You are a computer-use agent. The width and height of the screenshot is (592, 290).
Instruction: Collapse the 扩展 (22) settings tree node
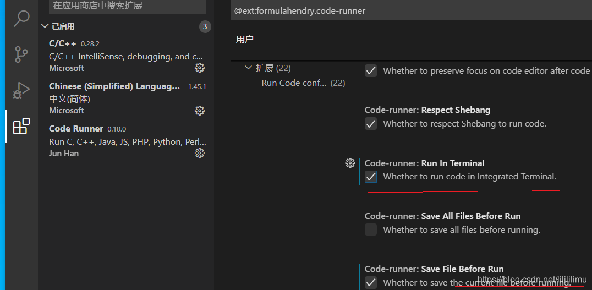pyautogui.click(x=248, y=68)
